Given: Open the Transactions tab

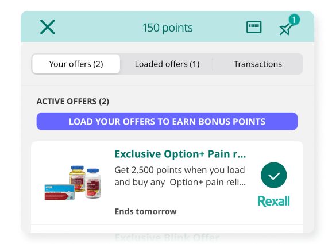Looking at the screenshot, I should 257,64.
